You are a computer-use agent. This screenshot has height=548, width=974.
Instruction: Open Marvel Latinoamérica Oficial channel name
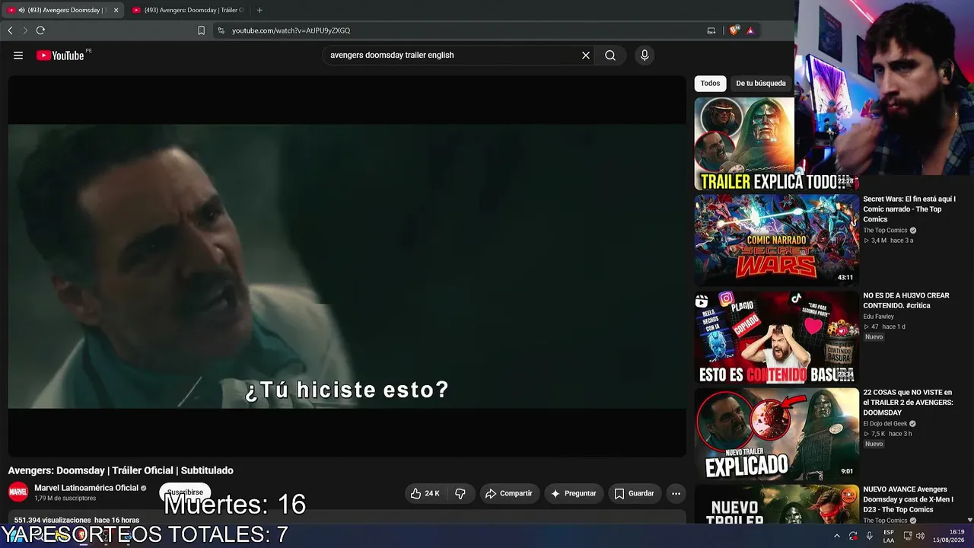[x=87, y=488]
